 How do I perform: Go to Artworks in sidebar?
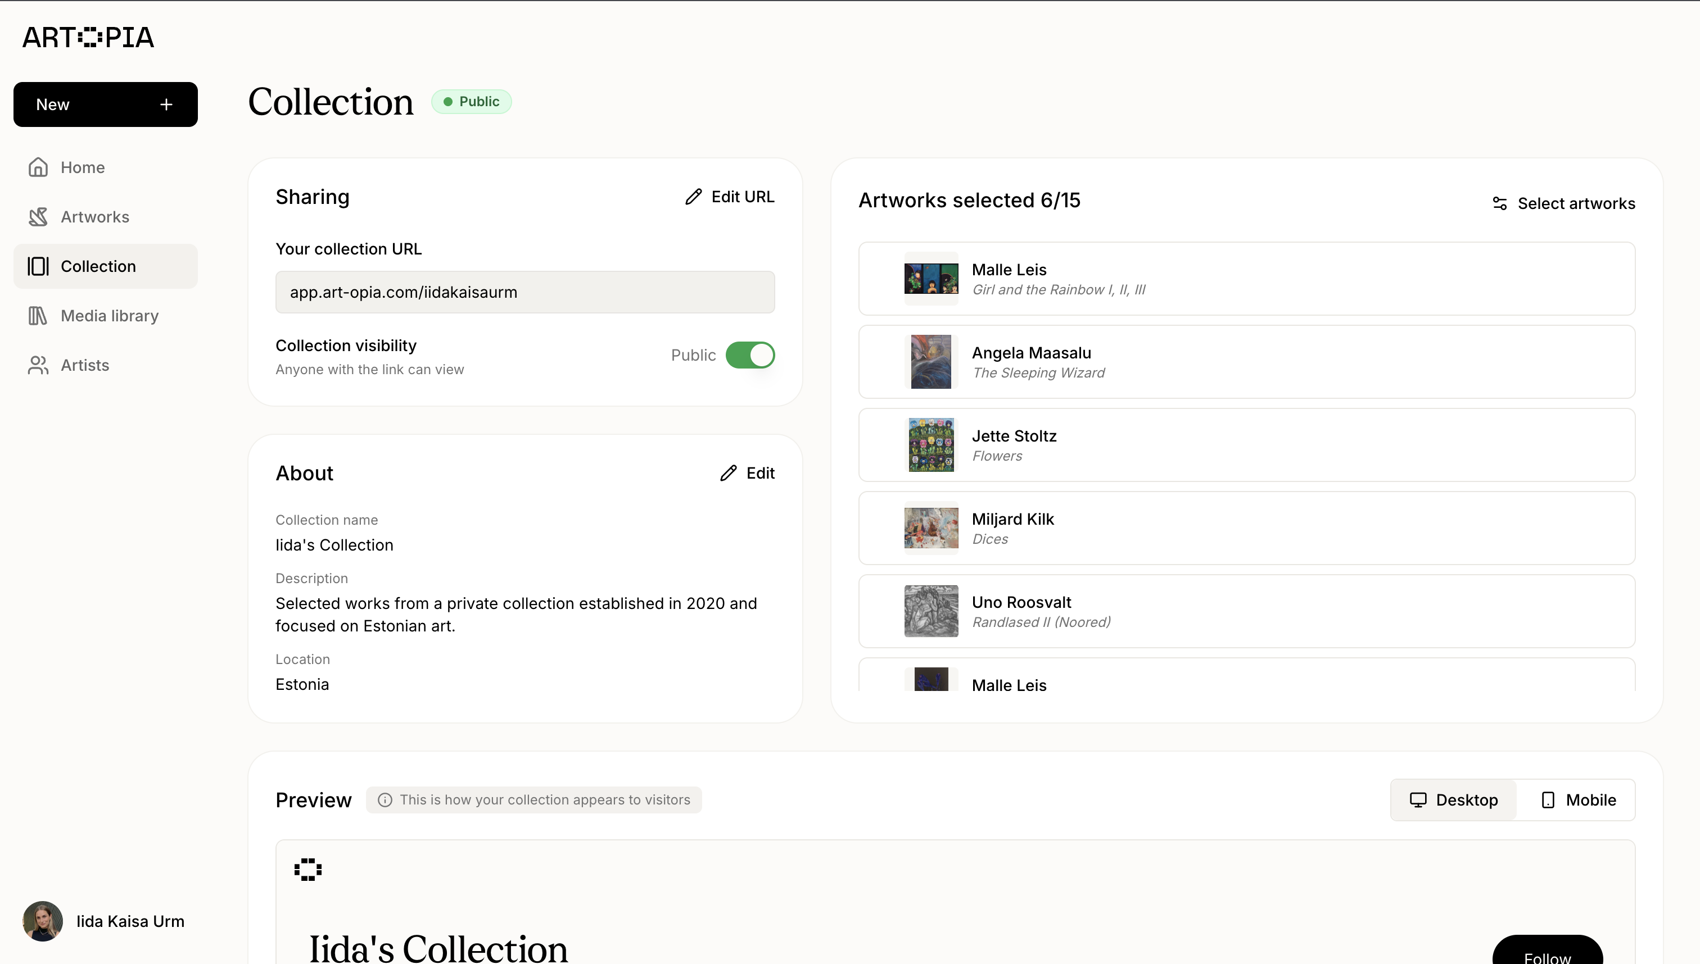[95, 216]
